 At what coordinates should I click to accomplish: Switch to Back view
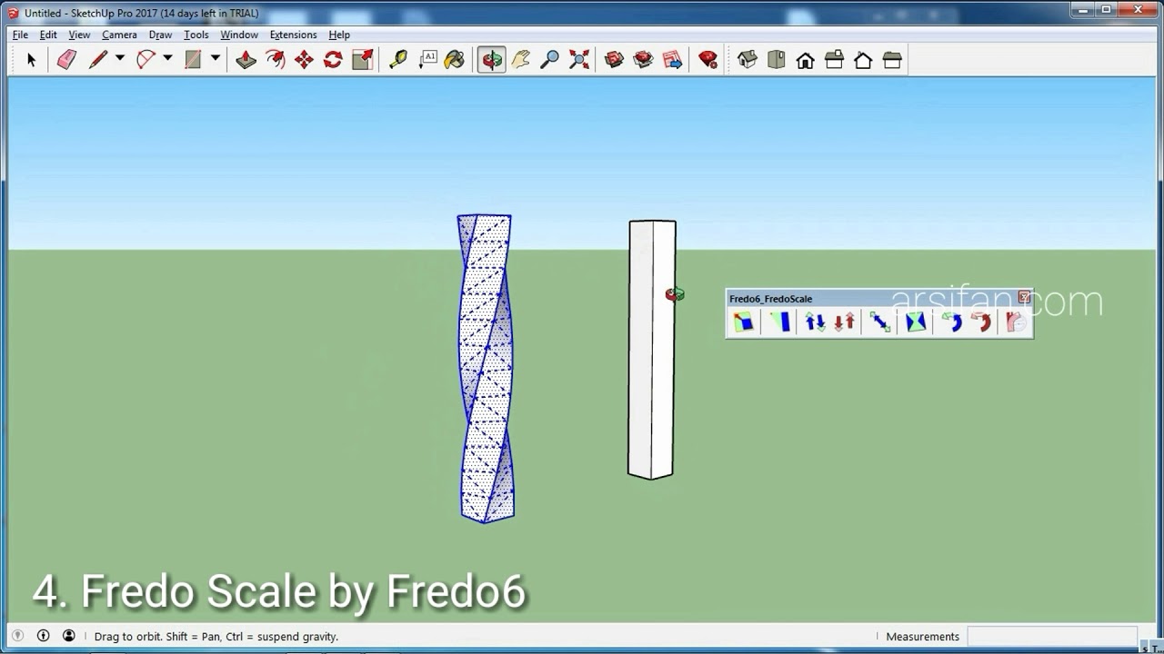click(863, 60)
